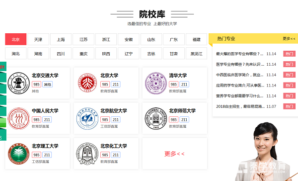Switch to the 山东 tab
The width and height of the screenshot is (298, 181).
[151, 39]
